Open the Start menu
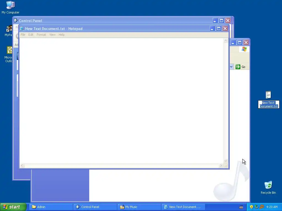The image size is (282, 211). click(x=13, y=207)
